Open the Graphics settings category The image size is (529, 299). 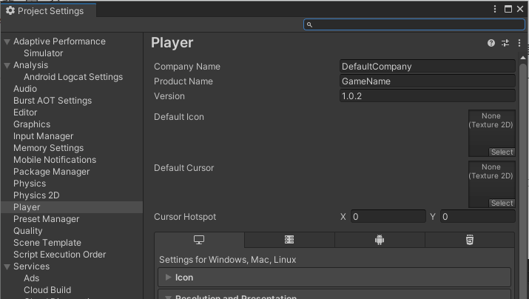[32, 124]
